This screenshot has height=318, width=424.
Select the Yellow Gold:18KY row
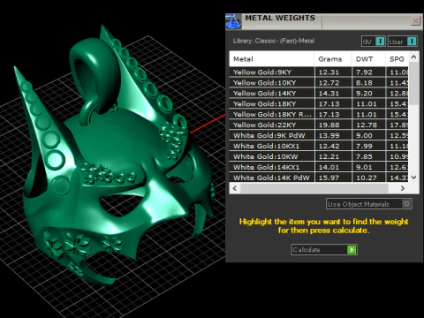[319, 104]
